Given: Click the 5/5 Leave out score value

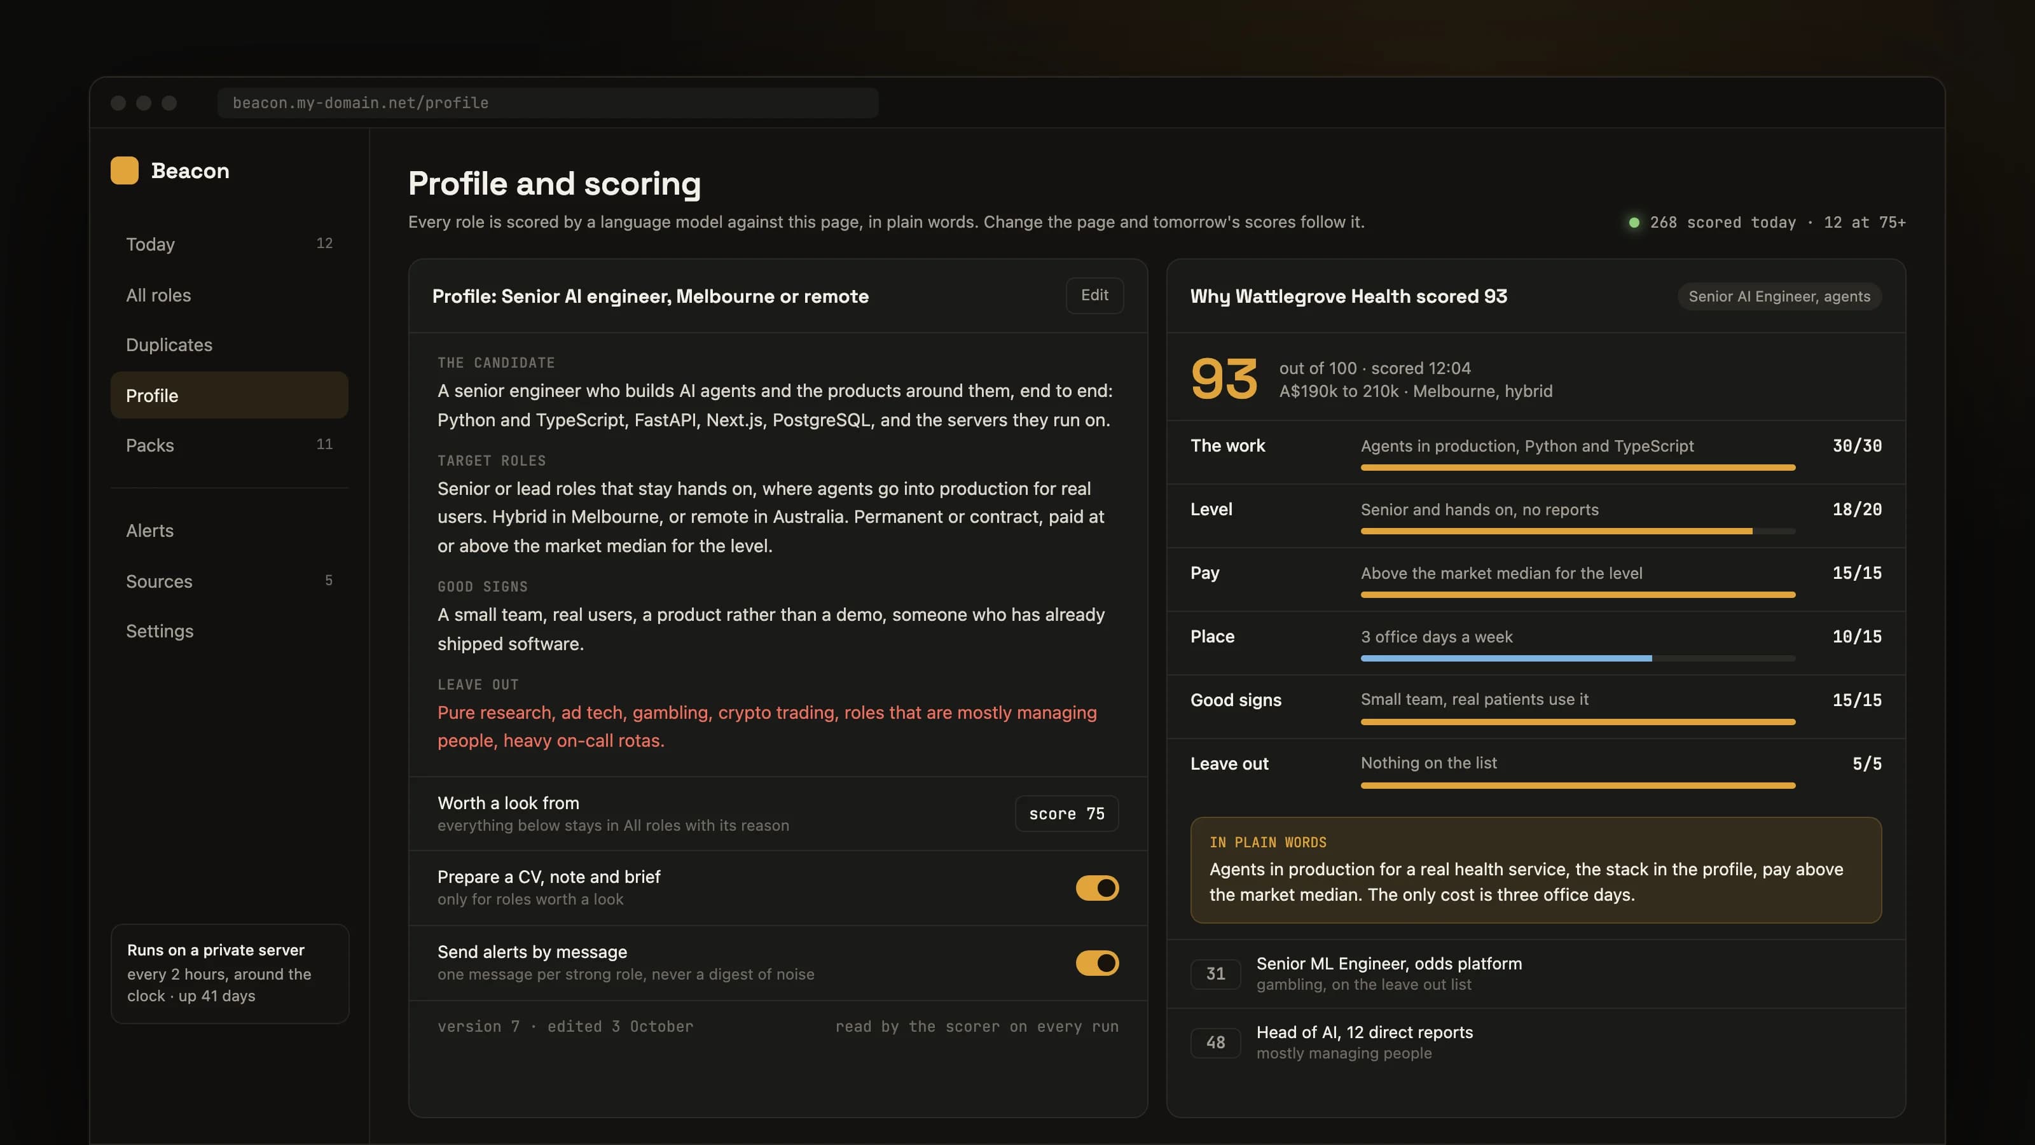Looking at the screenshot, I should 1866,764.
